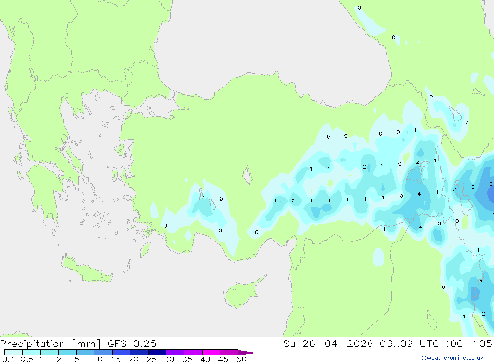Select the 5–10 mm legend color swatch
Screen dimensions: 494x362
coord(85,352)
